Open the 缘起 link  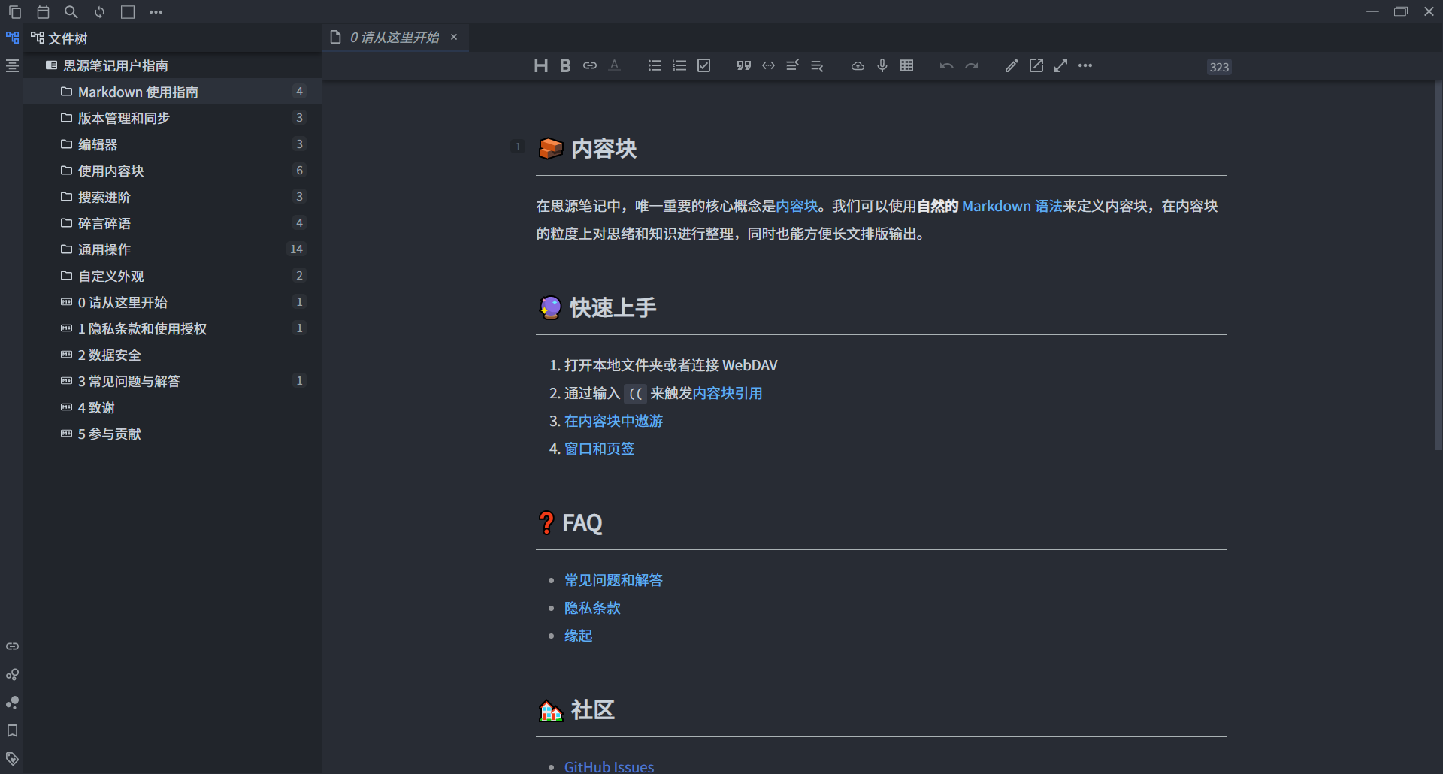[579, 636]
